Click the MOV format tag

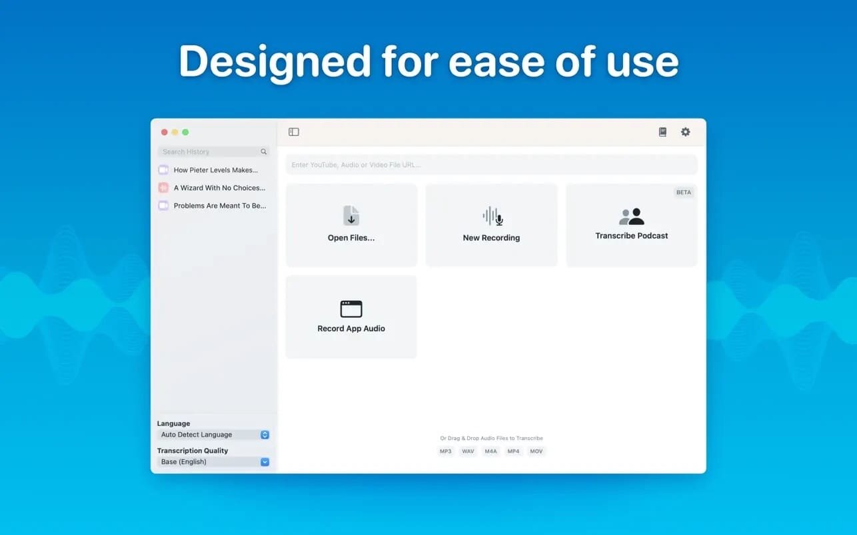tap(536, 451)
